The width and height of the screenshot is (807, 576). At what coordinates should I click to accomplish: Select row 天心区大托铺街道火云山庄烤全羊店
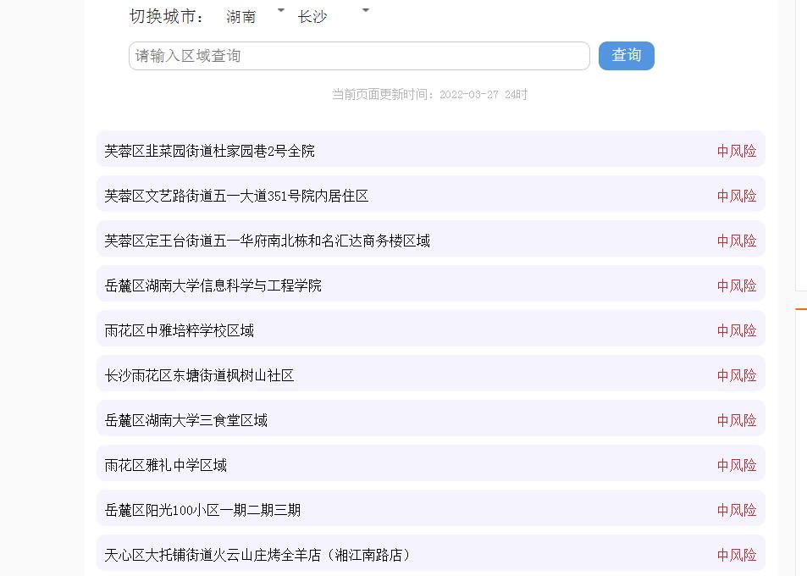point(431,553)
